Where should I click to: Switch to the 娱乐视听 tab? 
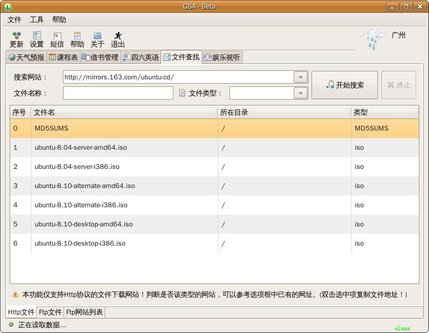point(222,58)
